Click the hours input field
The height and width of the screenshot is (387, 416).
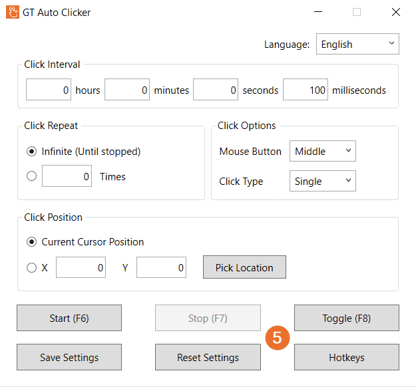pyautogui.click(x=49, y=90)
